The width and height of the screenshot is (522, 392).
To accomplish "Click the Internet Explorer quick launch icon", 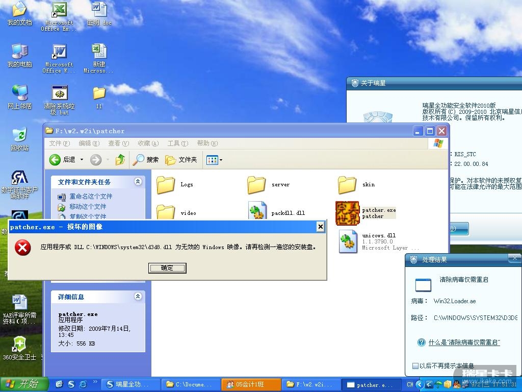I will pos(83,384).
